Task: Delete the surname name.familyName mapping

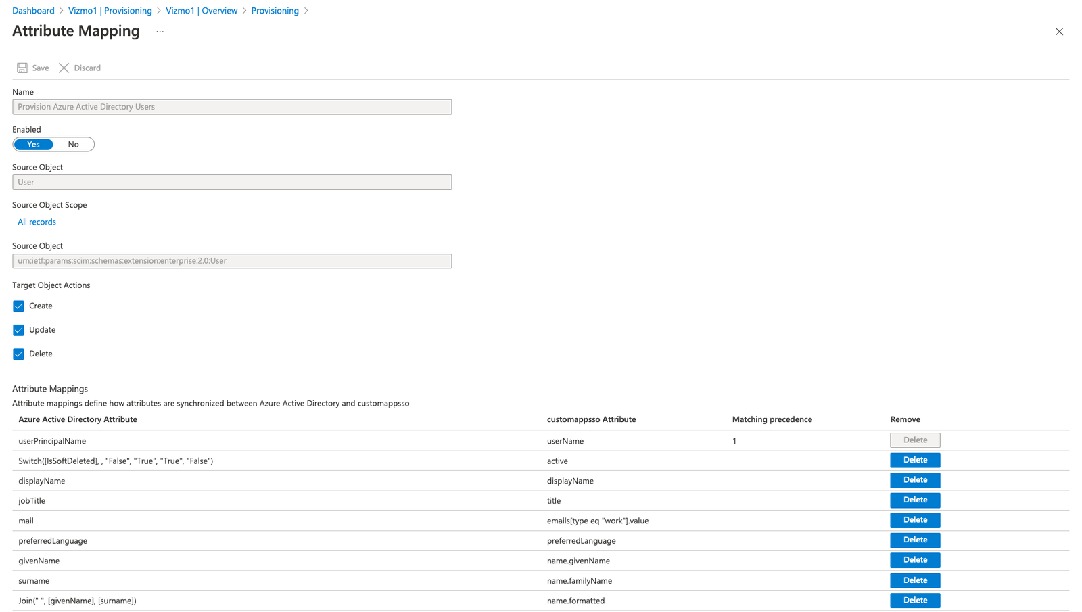Action: point(915,580)
